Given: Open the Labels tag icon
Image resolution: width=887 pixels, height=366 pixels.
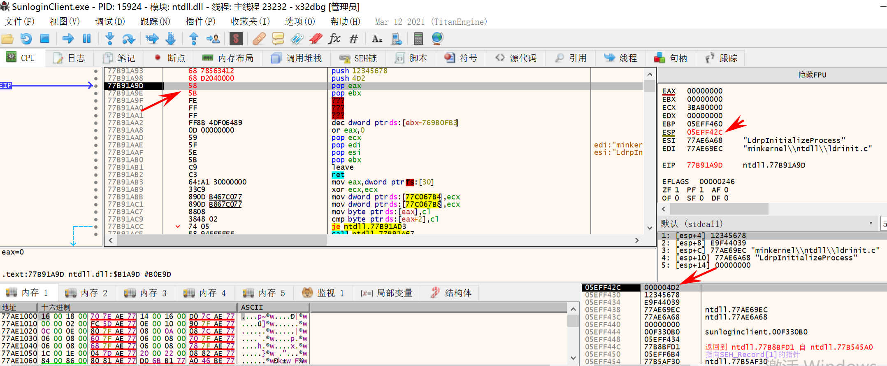Looking at the screenshot, I should click(297, 39).
